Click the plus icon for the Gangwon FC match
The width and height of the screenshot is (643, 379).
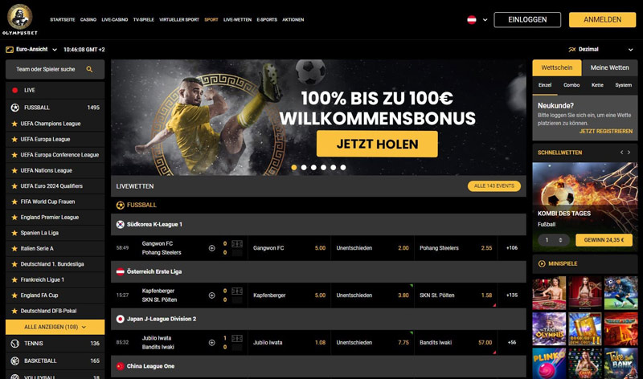[212, 248]
